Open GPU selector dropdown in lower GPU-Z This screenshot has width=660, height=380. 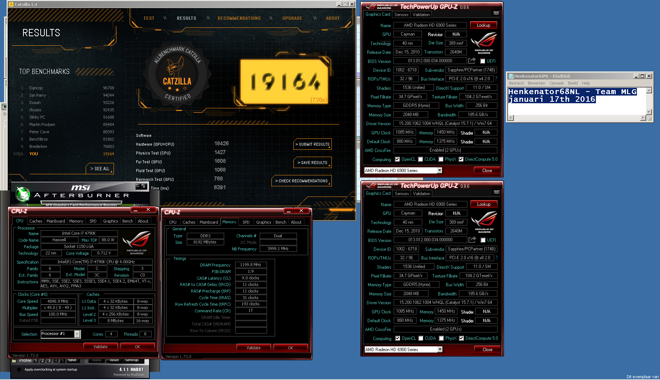point(440,349)
